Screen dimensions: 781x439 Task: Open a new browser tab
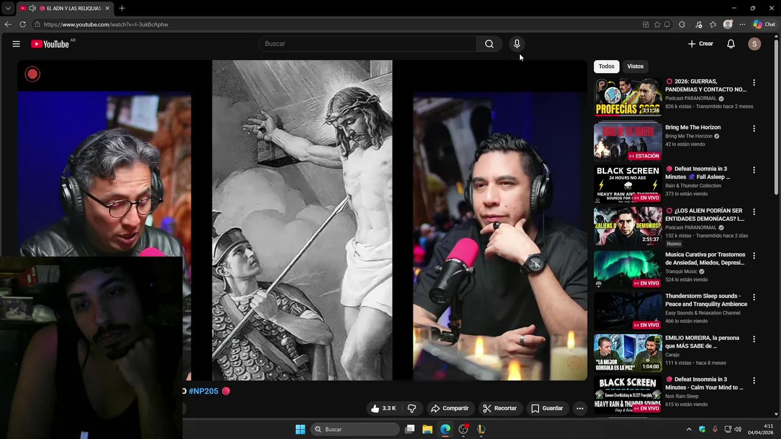(x=122, y=8)
